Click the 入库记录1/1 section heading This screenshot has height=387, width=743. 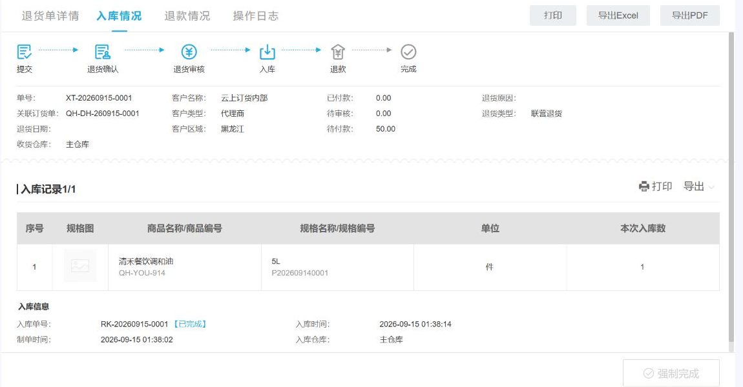[x=48, y=189]
